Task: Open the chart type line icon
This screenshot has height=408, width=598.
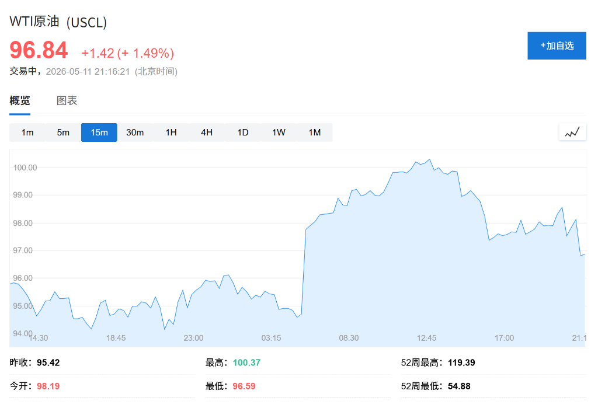Action: pos(572,132)
